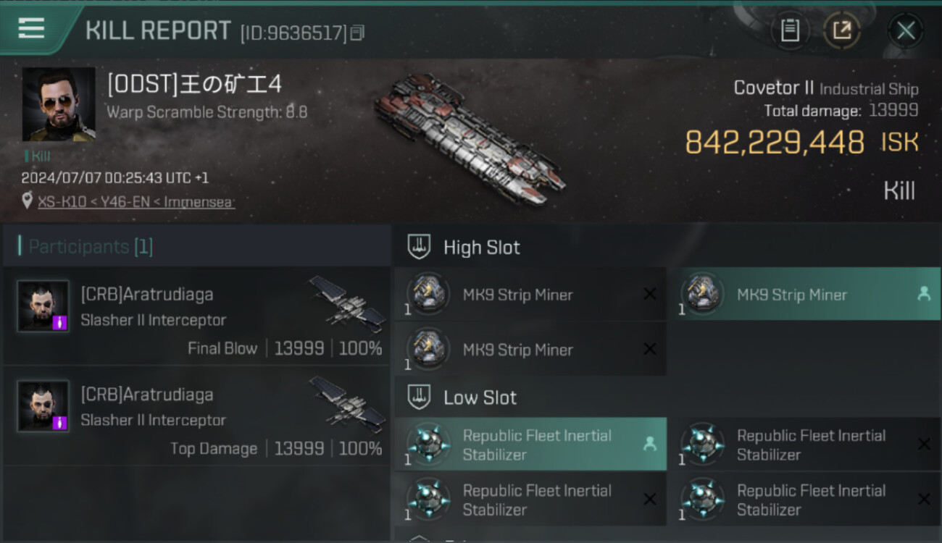View Final Blow pilot Aratrudiaga portrait

[x=43, y=306]
